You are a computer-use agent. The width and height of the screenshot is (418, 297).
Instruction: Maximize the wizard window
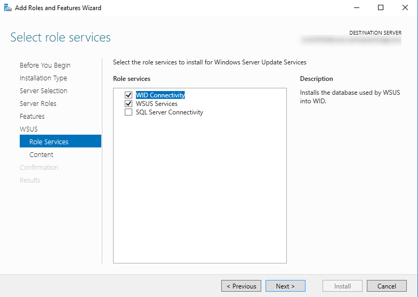[x=381, y=7]
